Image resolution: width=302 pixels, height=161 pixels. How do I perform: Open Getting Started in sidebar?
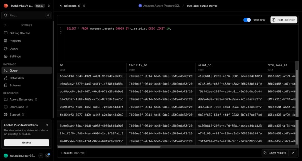tap(27, 33)
